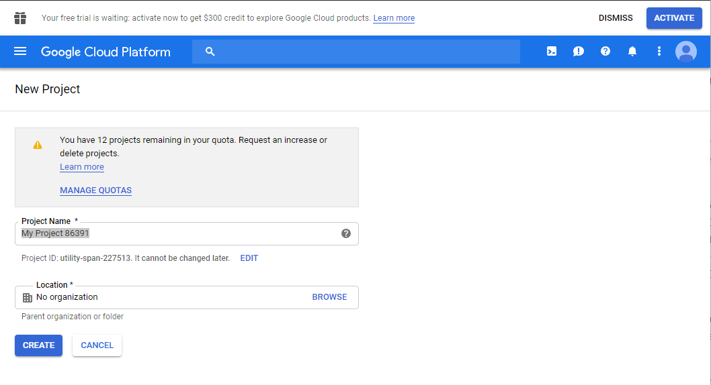Show notifications bell
711x385 pixels.
632,52
